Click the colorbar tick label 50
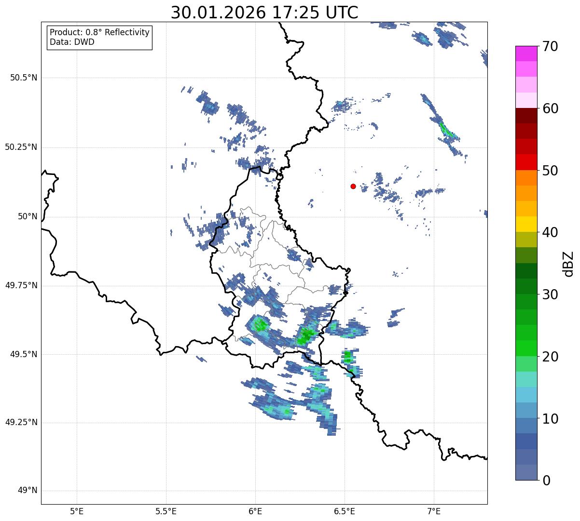This screenshot has height=521, width=580. click(551, 171)
